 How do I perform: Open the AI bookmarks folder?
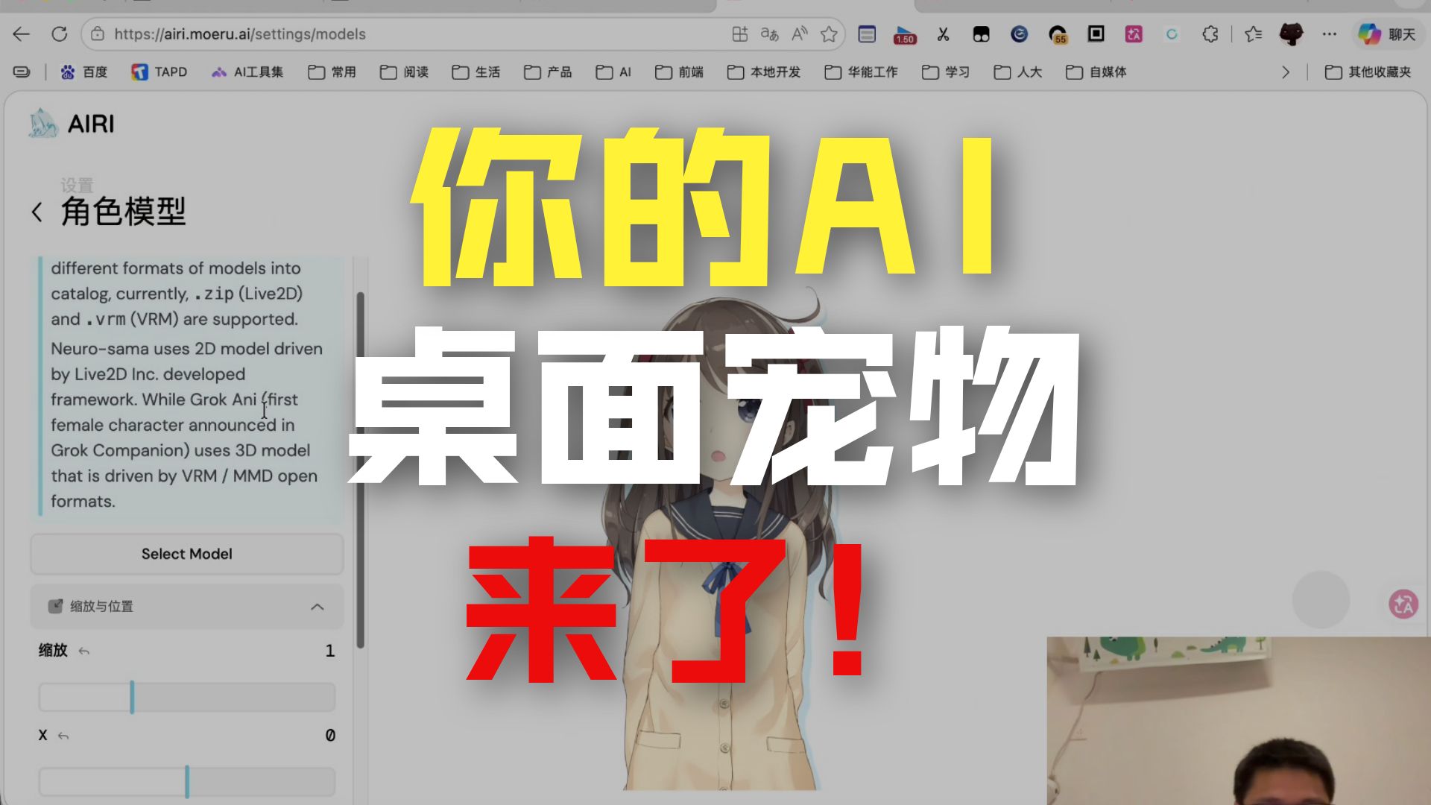click(613, 72)
